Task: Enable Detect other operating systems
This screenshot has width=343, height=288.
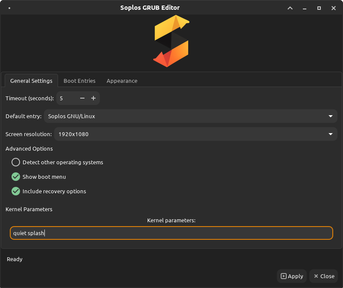Action: [x=15, y=162]
